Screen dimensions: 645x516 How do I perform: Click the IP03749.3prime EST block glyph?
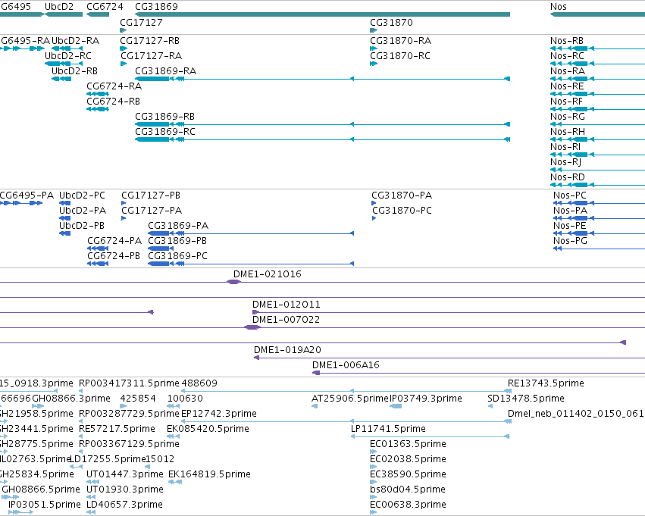(396, 406)
